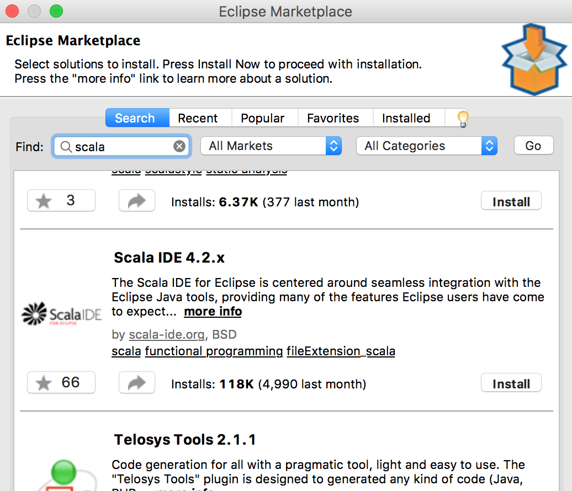
Task: Open the Recent tab
Action: pos(200,118)
